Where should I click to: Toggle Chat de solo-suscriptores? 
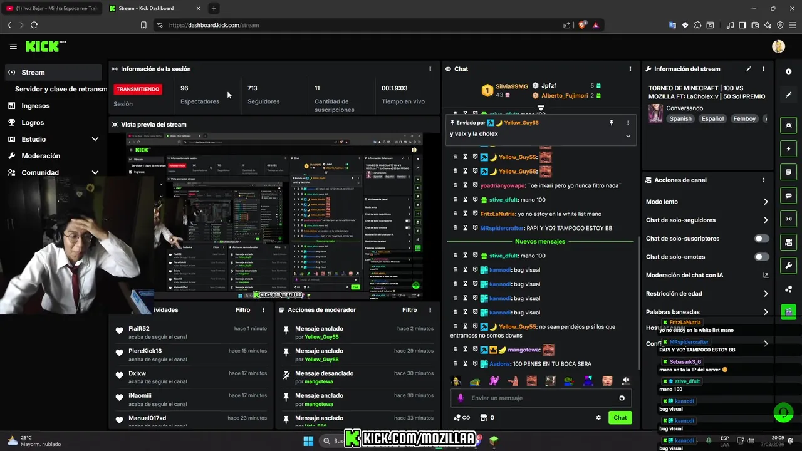coord(761,239)
